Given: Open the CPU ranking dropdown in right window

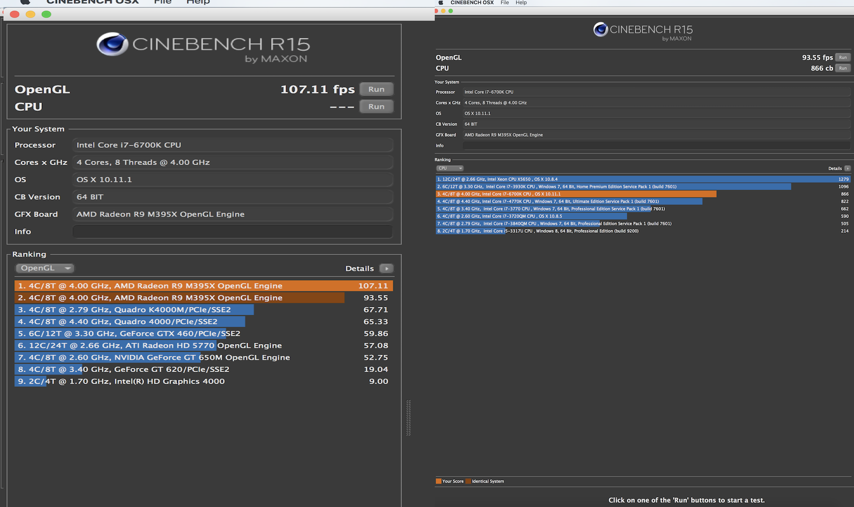Looking at the screenshot, I should [x=449, y=168].
